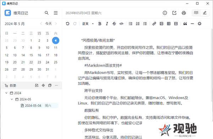The image size is (213, 139).
Task: Select June 1 in calendar
Action: [x=56, y=69]
